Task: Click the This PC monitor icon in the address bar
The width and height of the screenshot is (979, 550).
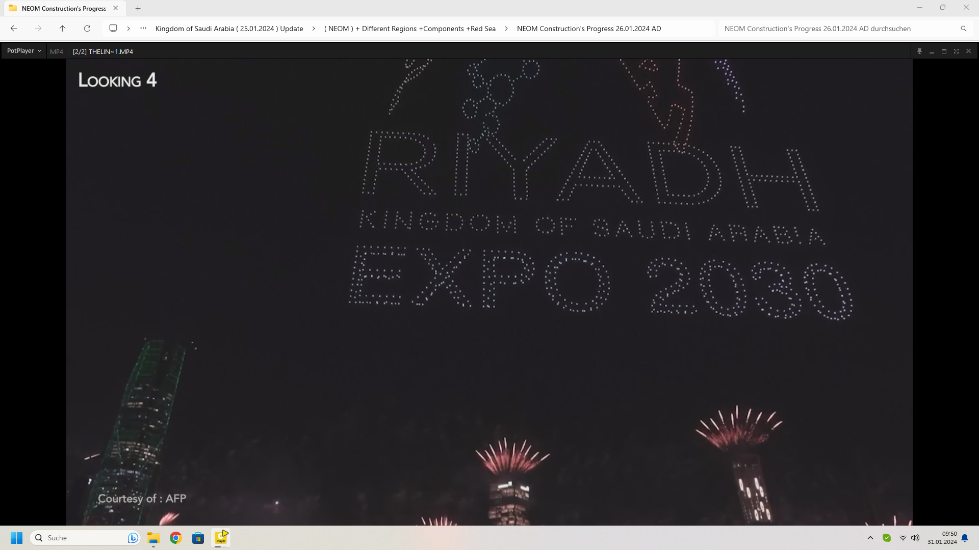Action: tap(113, 29)
